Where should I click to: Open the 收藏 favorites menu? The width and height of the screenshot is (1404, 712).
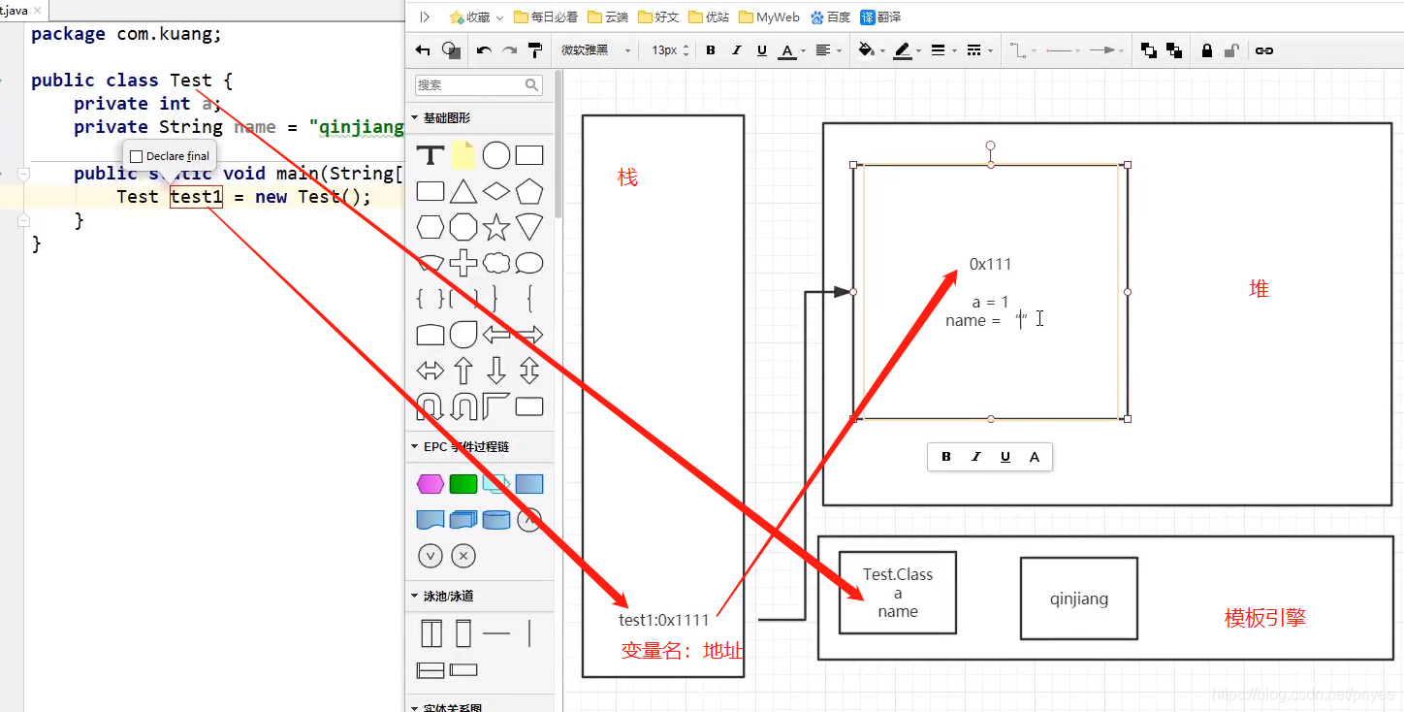tap(477, 17)
